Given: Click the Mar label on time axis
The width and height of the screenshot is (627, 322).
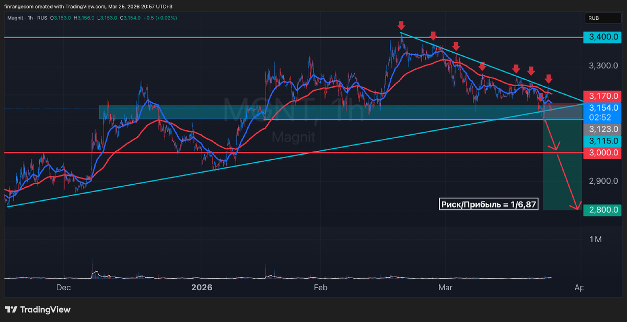Looking at the screenshot, I should [x=445, y=288].
